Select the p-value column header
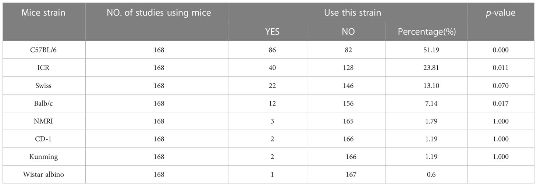Viewport: 537px width, 186px height. tap(501, 13)
